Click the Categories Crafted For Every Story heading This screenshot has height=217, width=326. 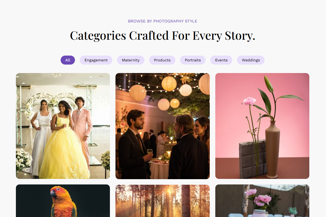[163, 35]
